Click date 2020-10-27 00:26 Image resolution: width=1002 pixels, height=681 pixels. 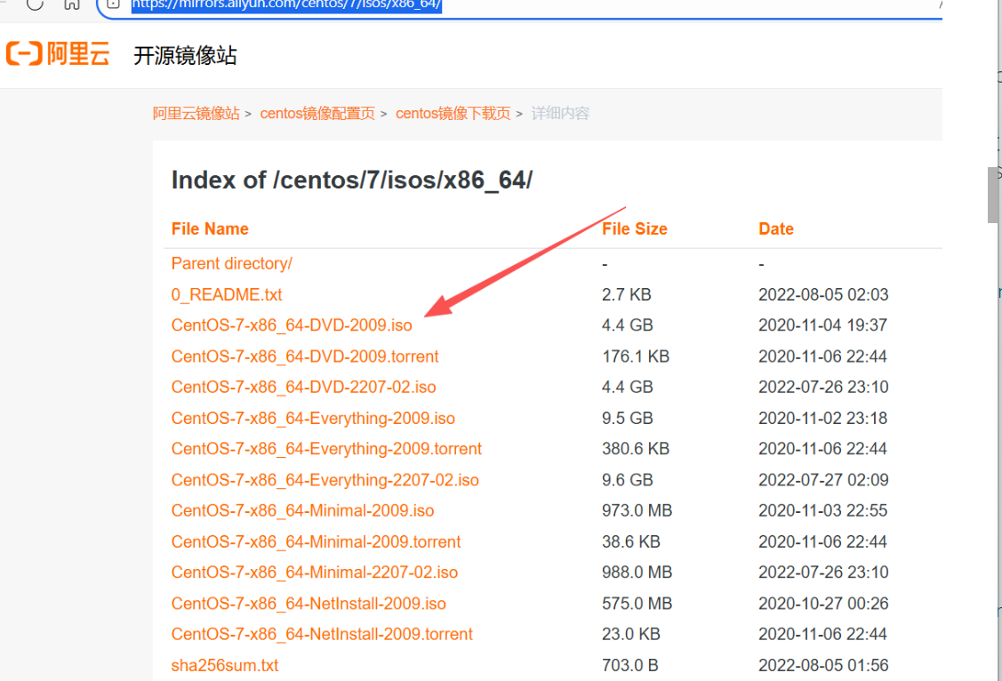click(x=823, y=604)
